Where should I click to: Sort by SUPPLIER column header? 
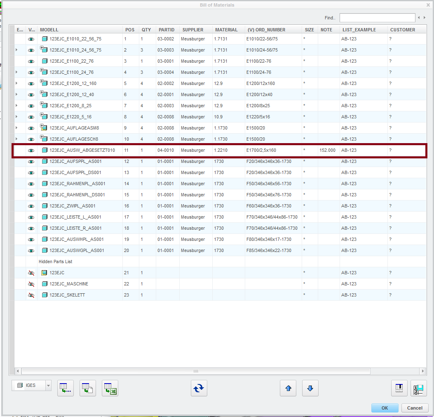click(196, 30)
